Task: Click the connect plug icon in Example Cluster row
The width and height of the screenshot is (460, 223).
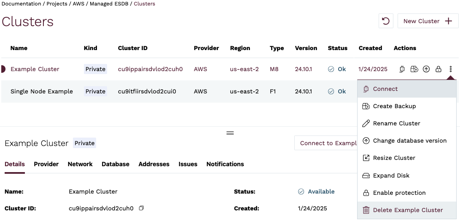Action: click(x=402, y=69)
